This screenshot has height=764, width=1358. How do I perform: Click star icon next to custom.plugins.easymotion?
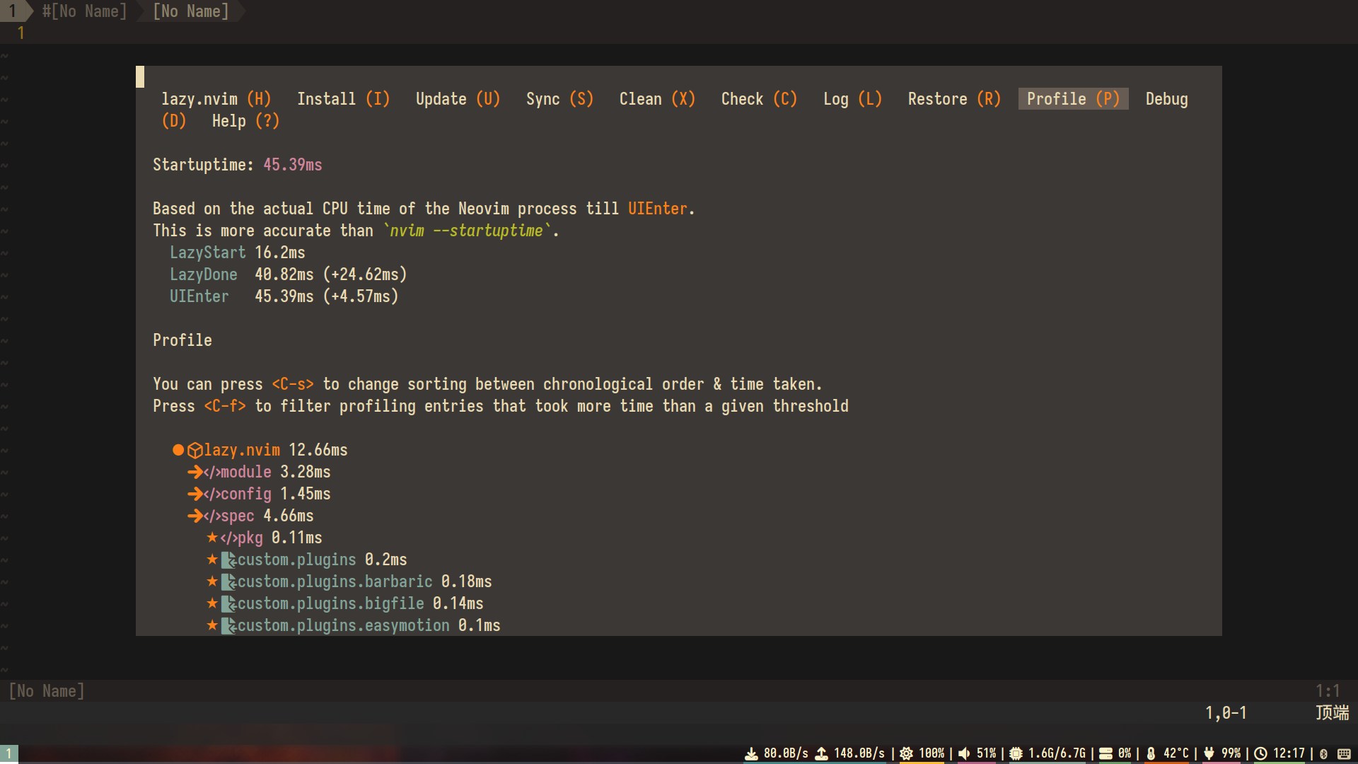click(x=212, y=625)
